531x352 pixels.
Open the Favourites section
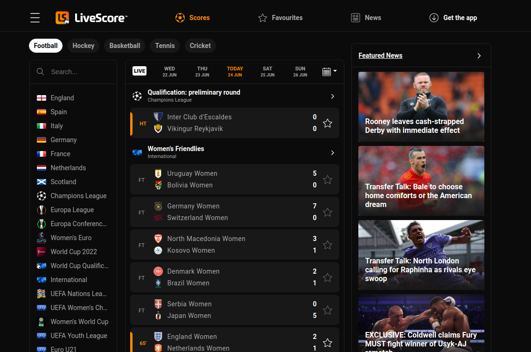pyautogui.click(x=280, y=18)
